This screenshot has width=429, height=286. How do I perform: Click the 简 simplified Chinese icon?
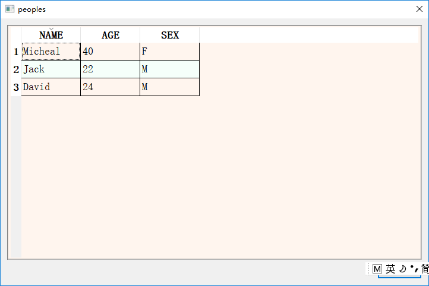pos(424,269)
